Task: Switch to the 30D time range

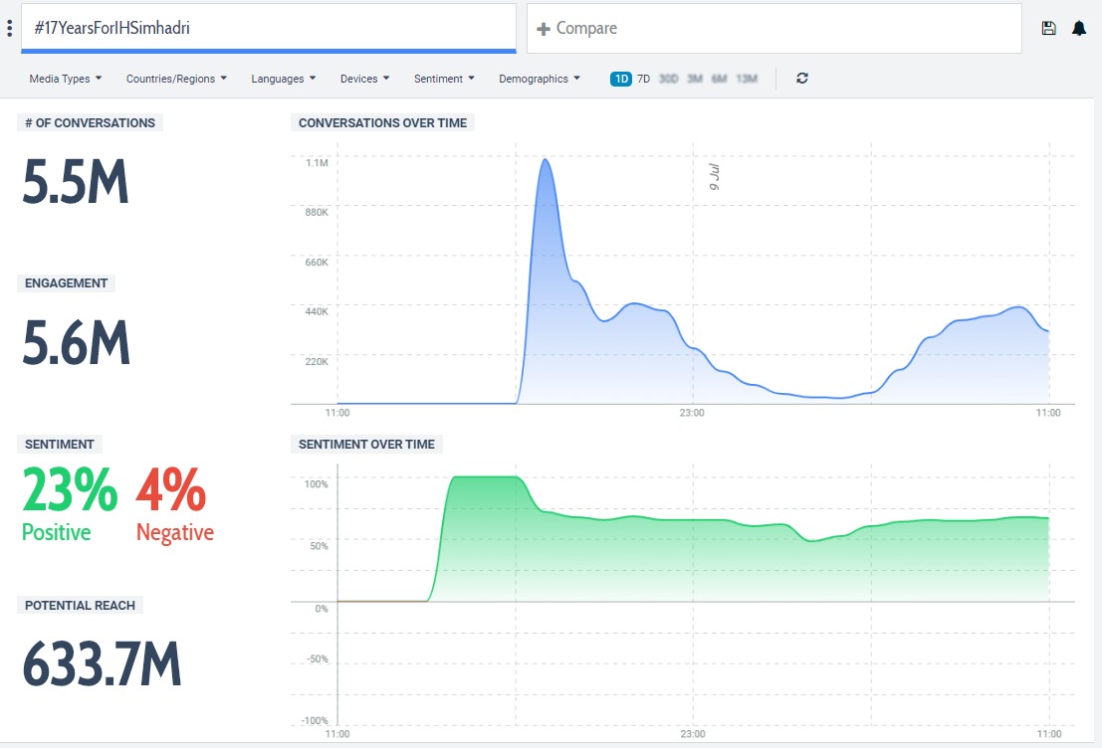Action: (x=668, y=79)
